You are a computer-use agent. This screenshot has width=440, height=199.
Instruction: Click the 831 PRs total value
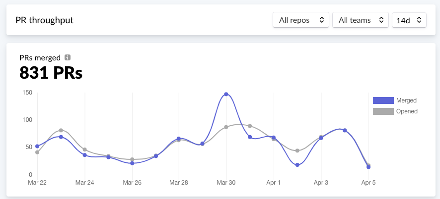51,73
